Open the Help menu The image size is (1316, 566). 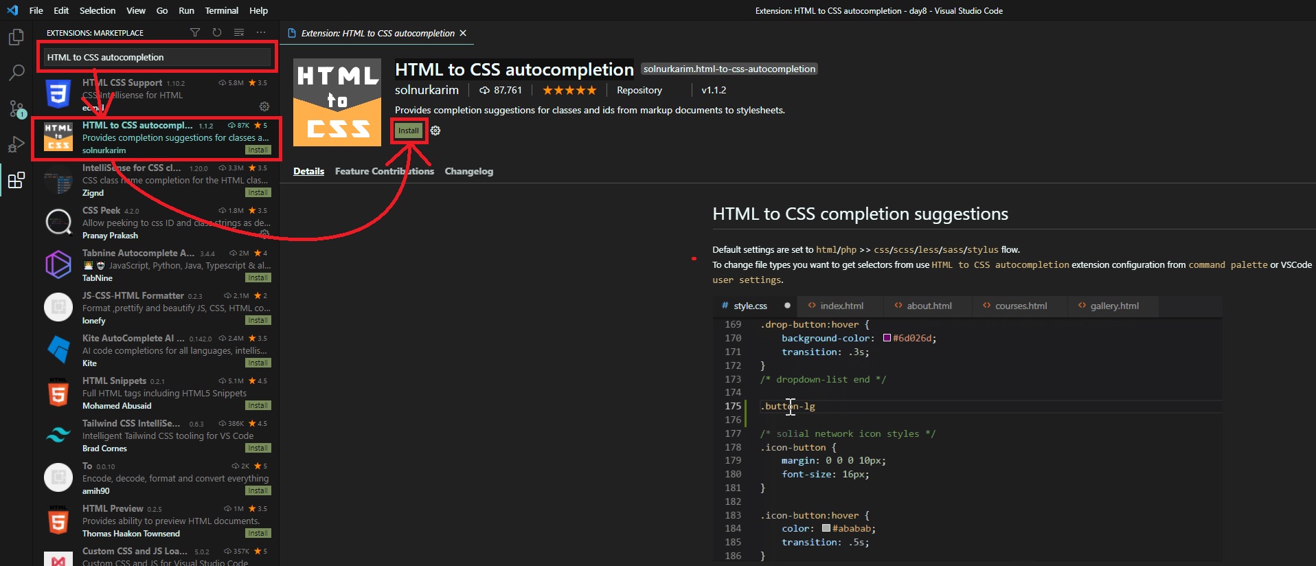(x=259, y=10)
